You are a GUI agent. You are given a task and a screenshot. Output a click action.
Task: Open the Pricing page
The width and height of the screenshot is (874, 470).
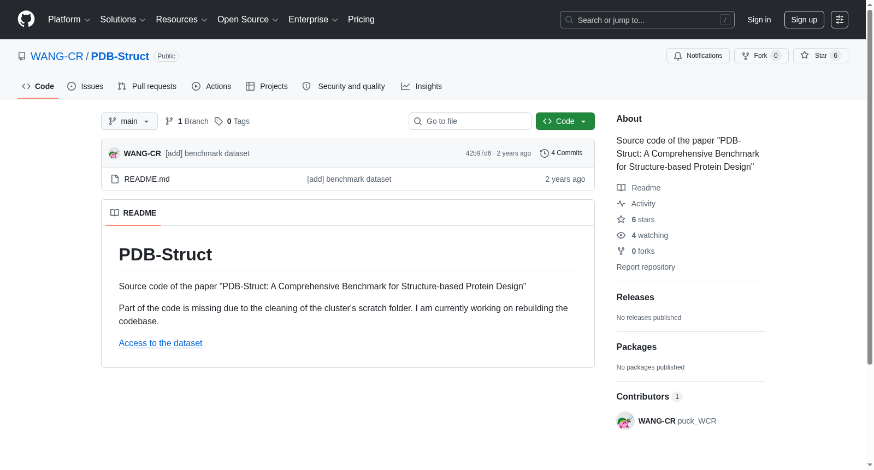click(361, 20)
